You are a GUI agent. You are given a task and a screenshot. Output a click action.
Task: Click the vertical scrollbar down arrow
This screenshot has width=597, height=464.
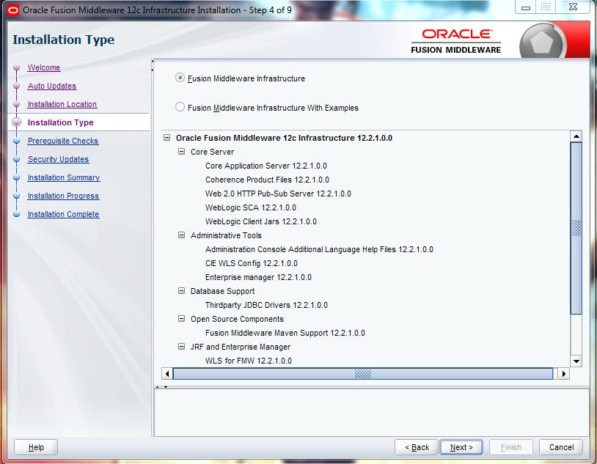[576, 361]
